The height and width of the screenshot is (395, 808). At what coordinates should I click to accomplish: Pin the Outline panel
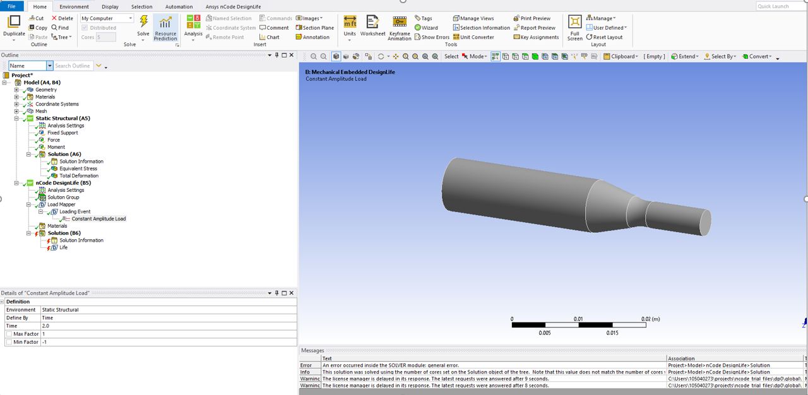pyautogui.click(x=276, y=56)
